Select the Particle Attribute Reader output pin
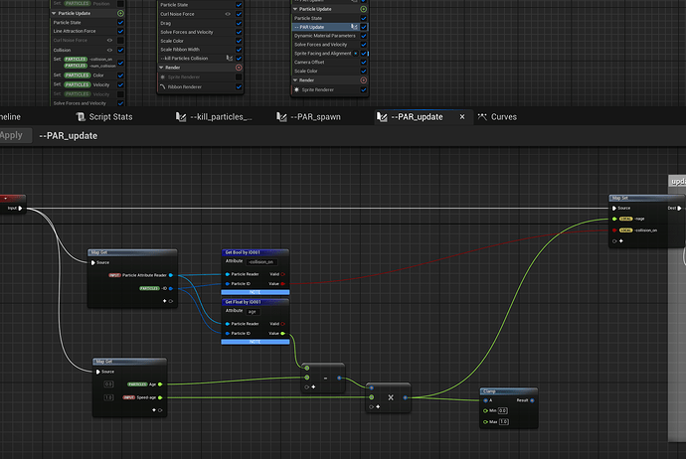Viewport: 686px width, 459px height. pos(171,275)
